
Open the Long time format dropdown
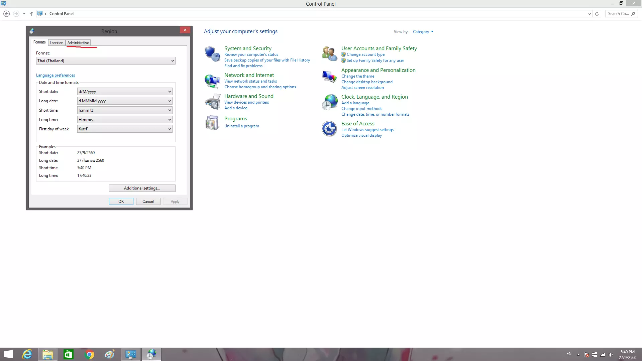click(x=125, y=120)
